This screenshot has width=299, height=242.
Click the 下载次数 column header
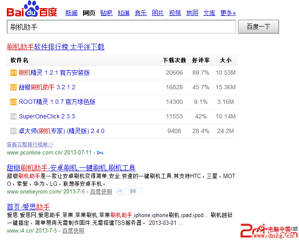174,60
